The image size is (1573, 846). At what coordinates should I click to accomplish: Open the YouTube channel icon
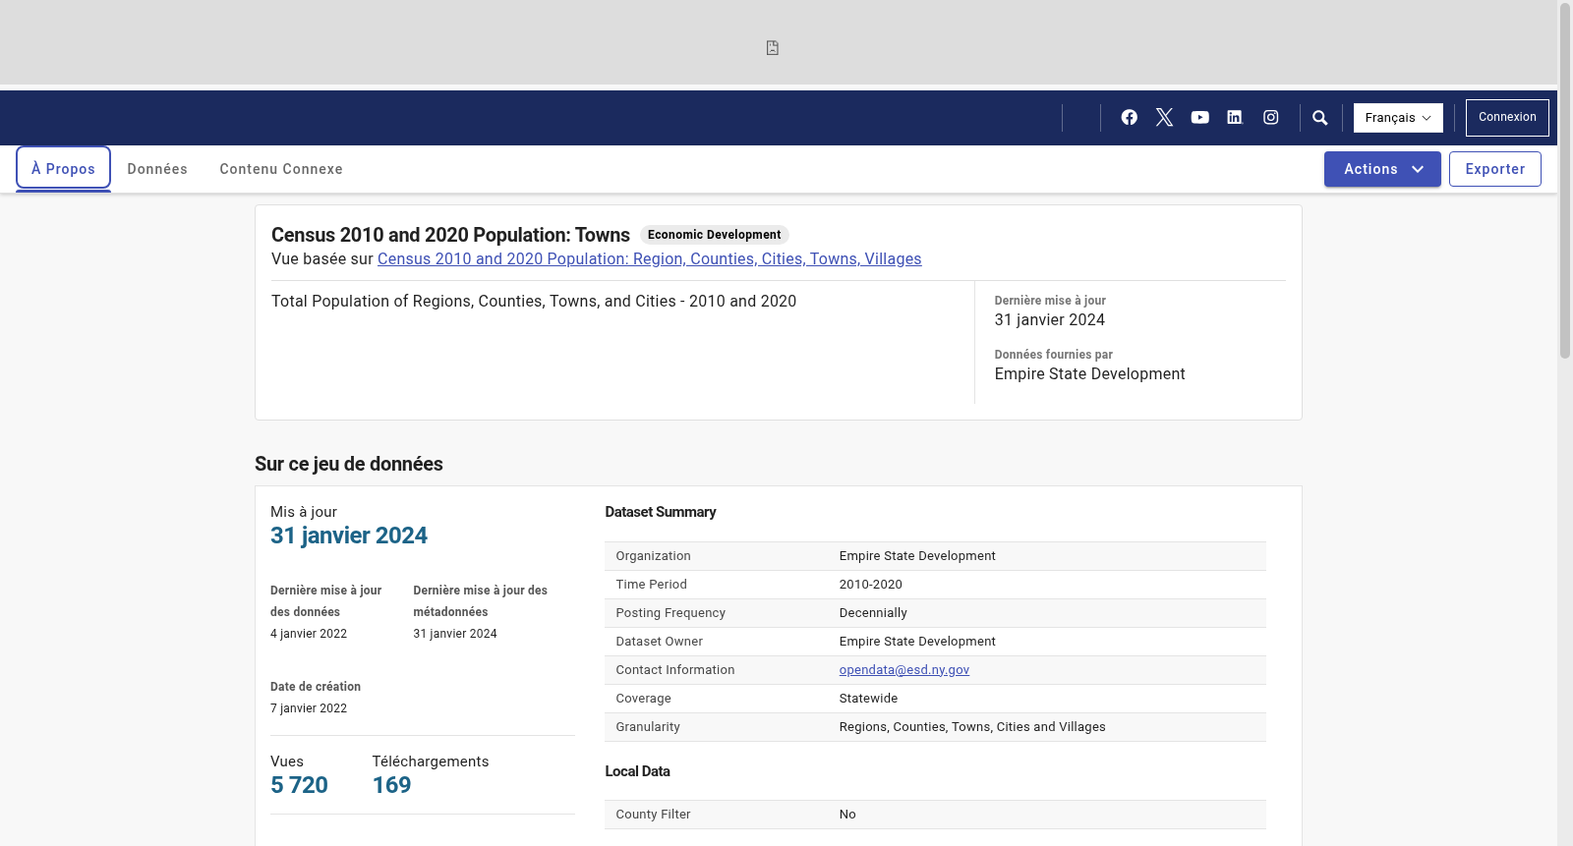tap(1200, 117)
